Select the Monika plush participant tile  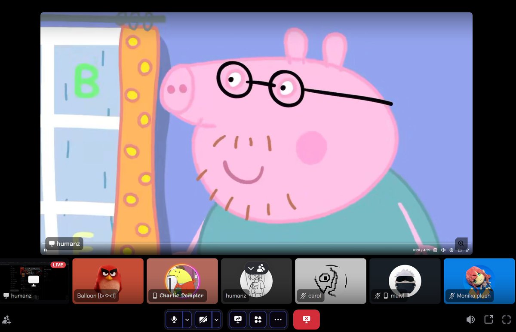[479, 281]
